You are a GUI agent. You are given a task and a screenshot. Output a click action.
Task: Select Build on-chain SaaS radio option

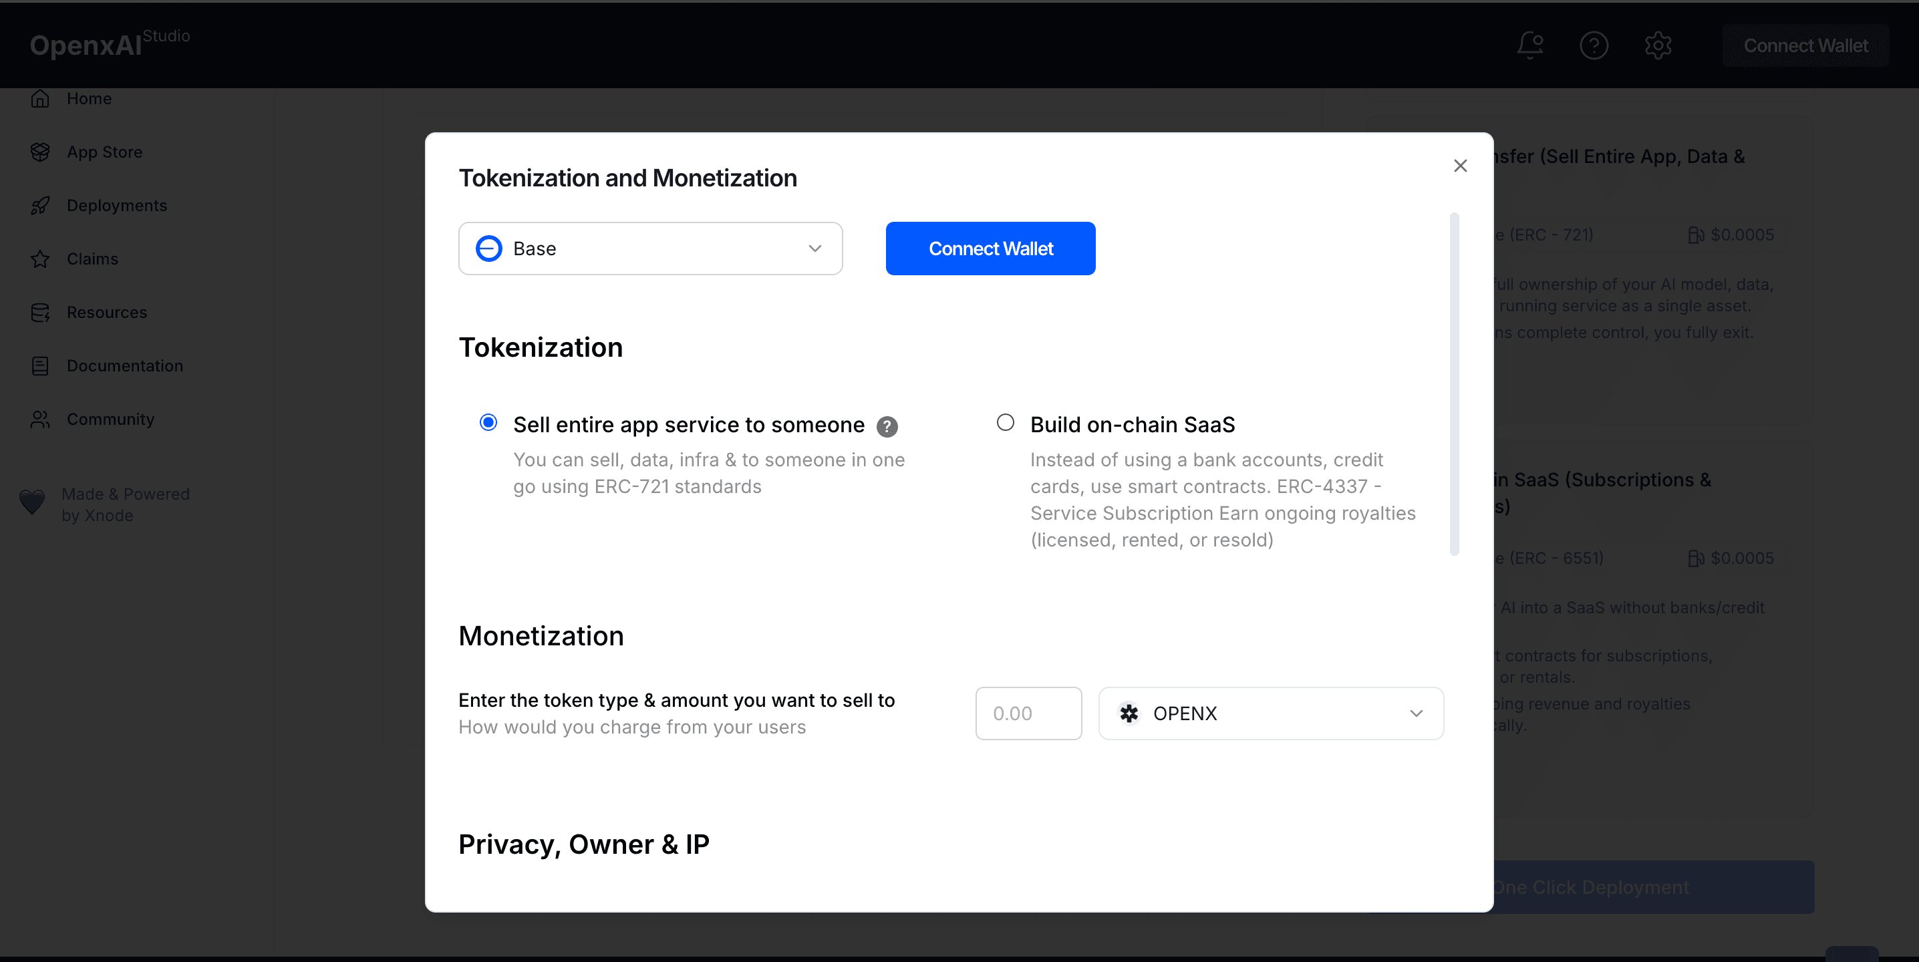[x=1005, y=422]
